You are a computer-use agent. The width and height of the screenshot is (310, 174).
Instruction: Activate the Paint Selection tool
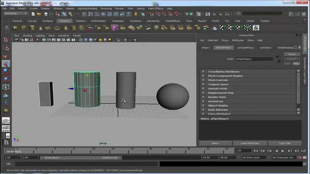pos(6,56)
